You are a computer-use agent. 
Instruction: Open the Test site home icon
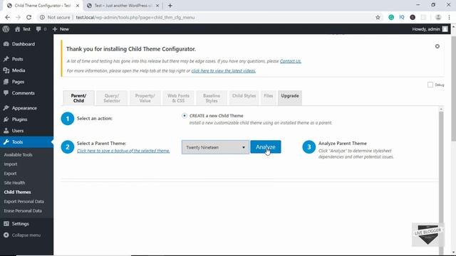[x=17, y=29]
